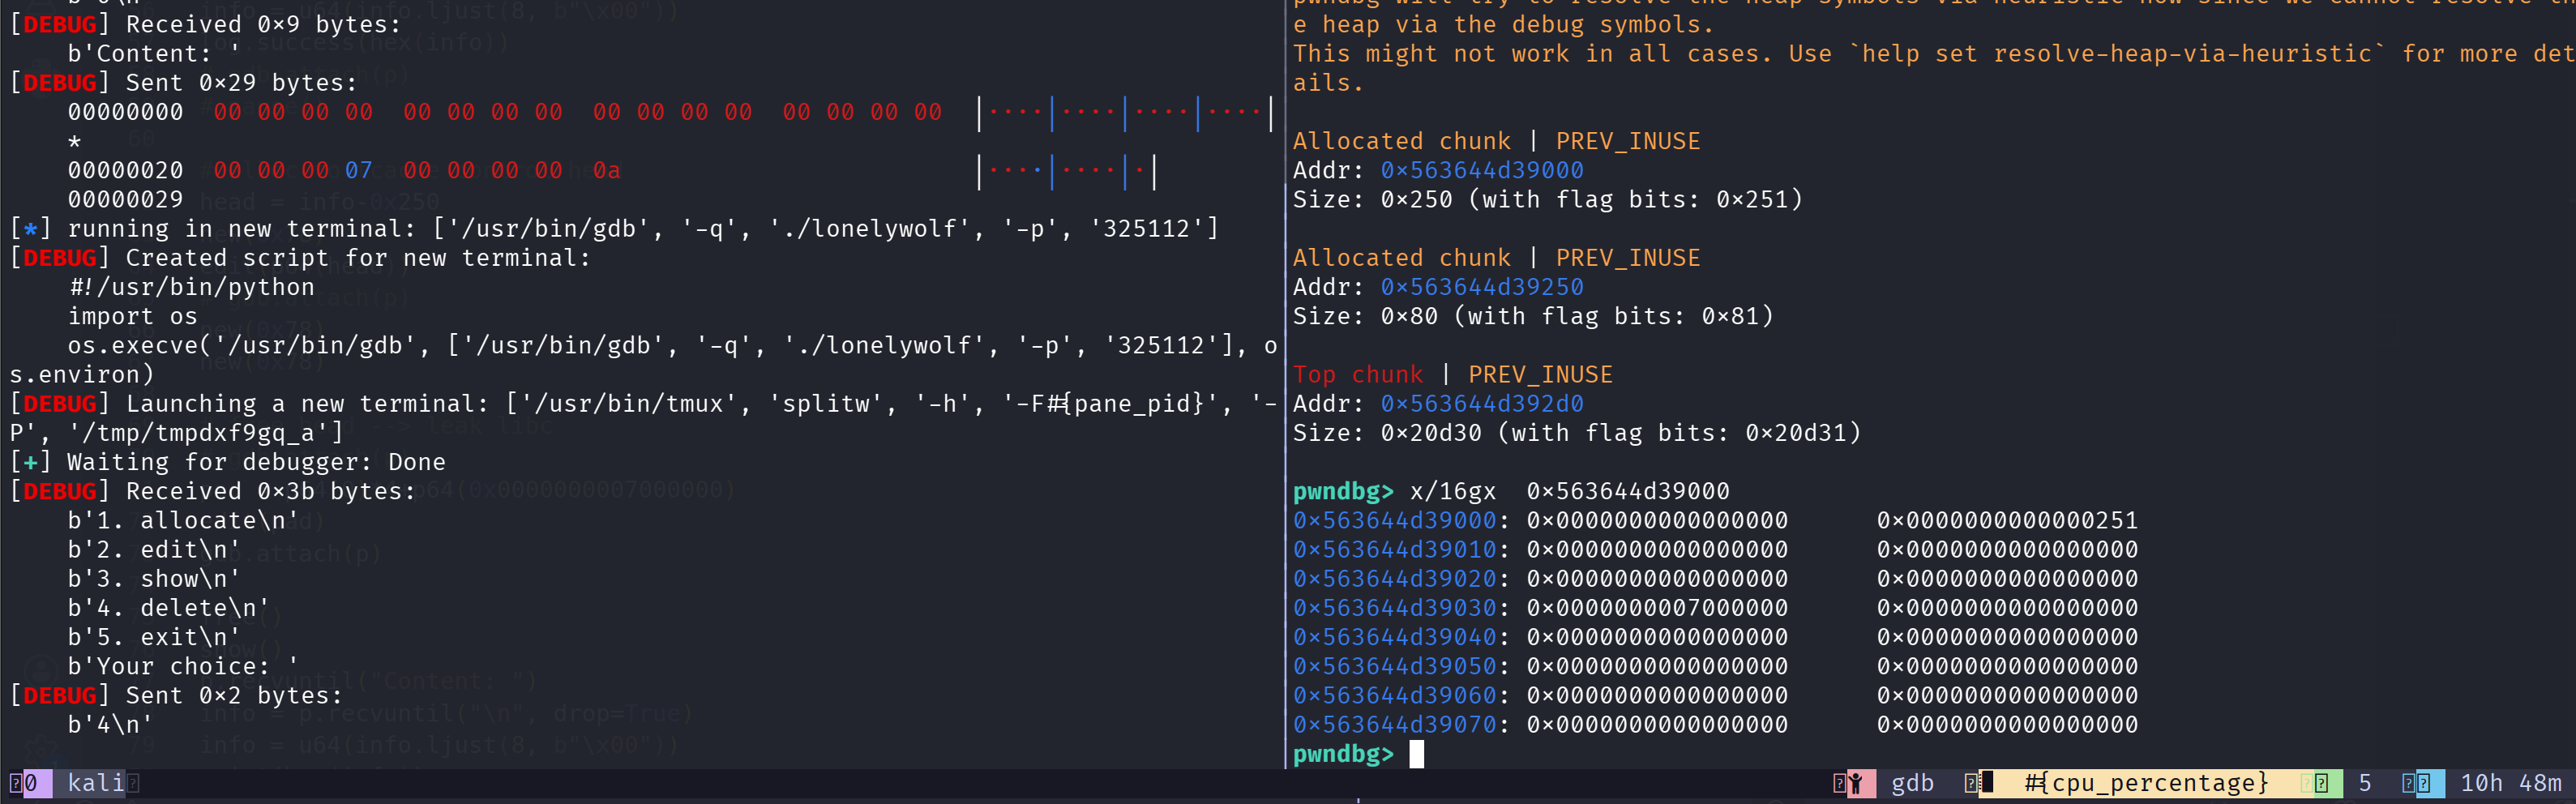
Task: Click 'Size: 0x20d30 (with flag bits: 0x20d31)'
Action: pyautogui.click(x=1577, y=433)
